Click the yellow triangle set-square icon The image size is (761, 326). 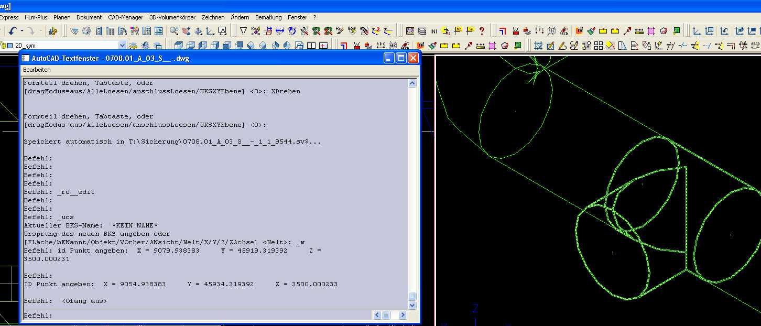pyautogui.click(x=611, y=46)
